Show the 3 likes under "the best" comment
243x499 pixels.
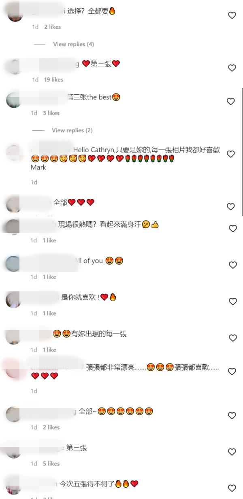point(51,113)
